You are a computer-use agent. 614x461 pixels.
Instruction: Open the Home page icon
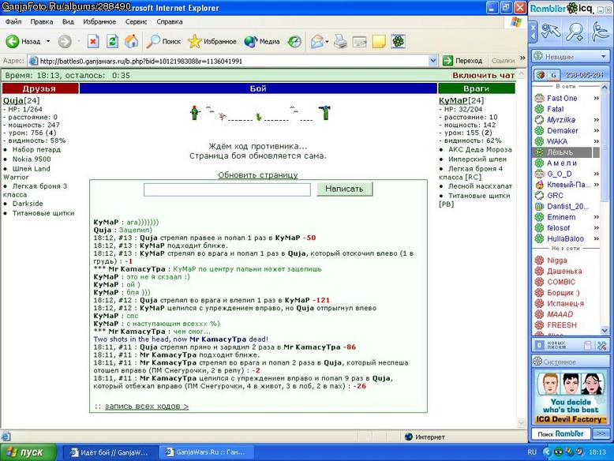point(132,41)
